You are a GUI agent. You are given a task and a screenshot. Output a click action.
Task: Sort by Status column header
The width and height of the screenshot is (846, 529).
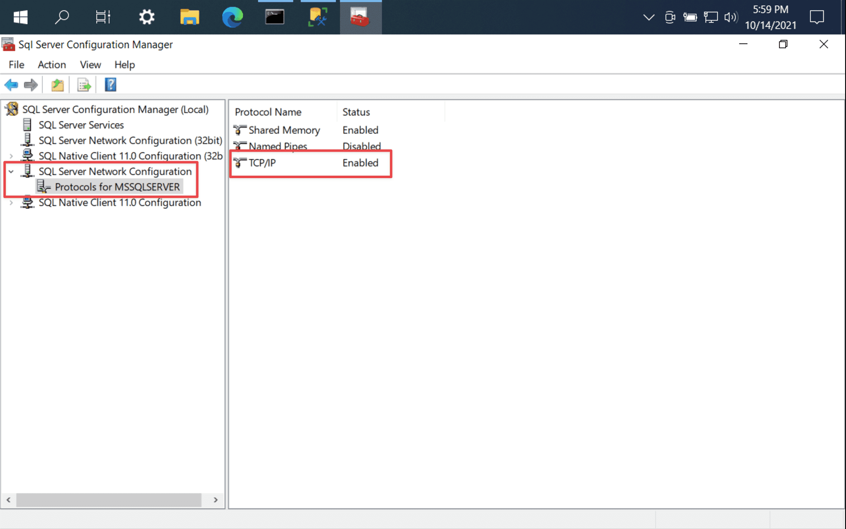click(x=391, y=112)
